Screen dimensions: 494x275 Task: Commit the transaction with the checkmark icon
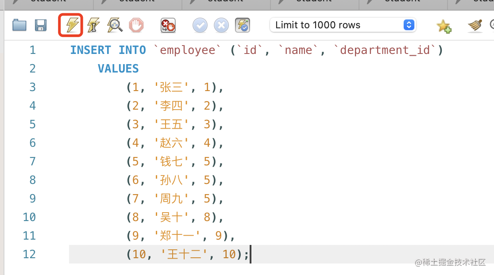click(x=200, y=25)
